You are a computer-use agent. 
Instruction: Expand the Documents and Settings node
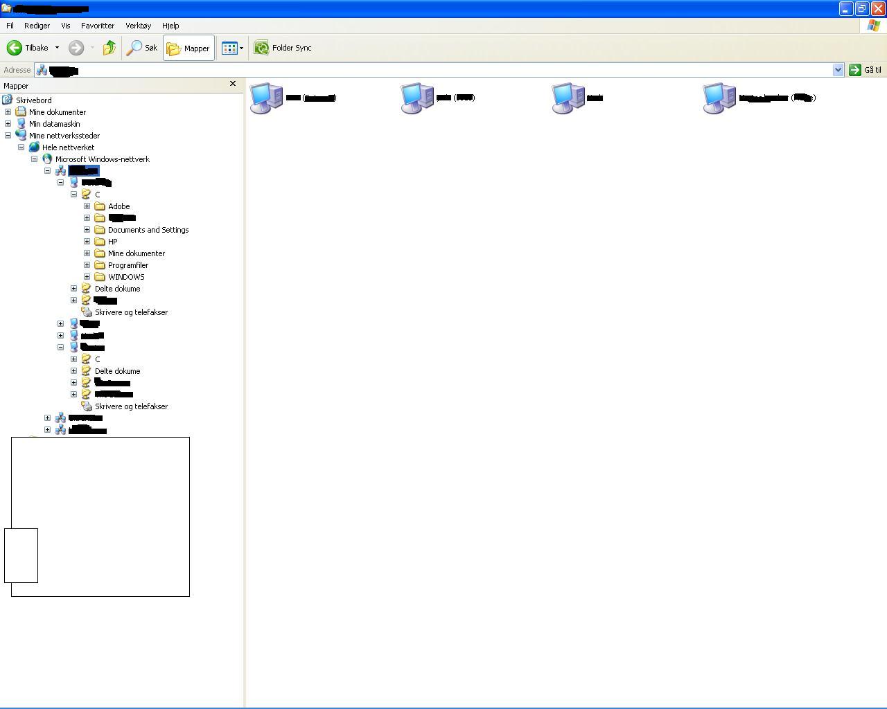point(87,230)
